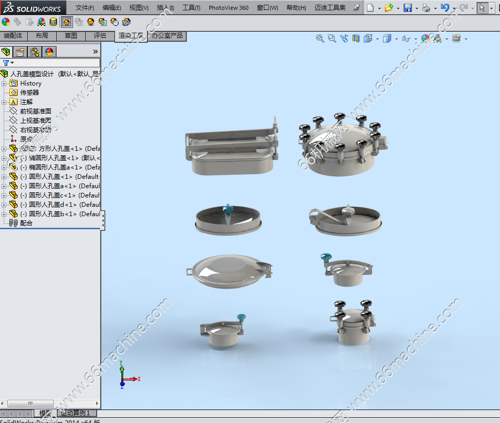Click the Print icon
Screen dimensions: 500x423
click(x=426, y=8)
